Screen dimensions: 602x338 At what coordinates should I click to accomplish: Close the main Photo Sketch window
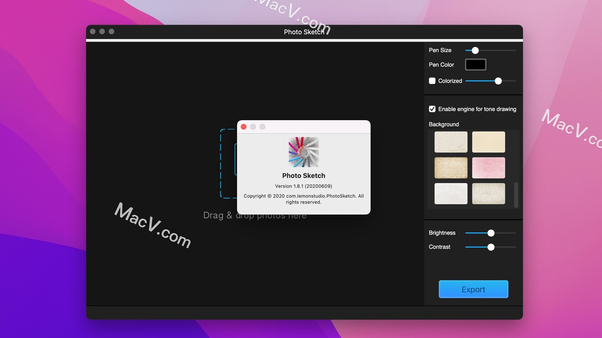point(92,32)
